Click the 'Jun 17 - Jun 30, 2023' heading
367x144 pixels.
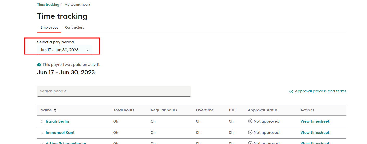66,72
